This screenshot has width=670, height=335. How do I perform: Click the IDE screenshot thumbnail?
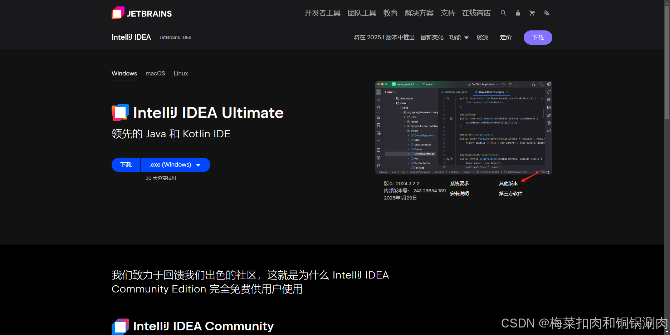(x=464, y=128)
